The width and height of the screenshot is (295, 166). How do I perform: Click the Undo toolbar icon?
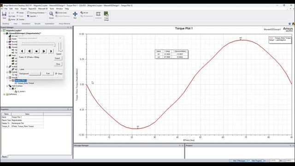click(18, 13)
